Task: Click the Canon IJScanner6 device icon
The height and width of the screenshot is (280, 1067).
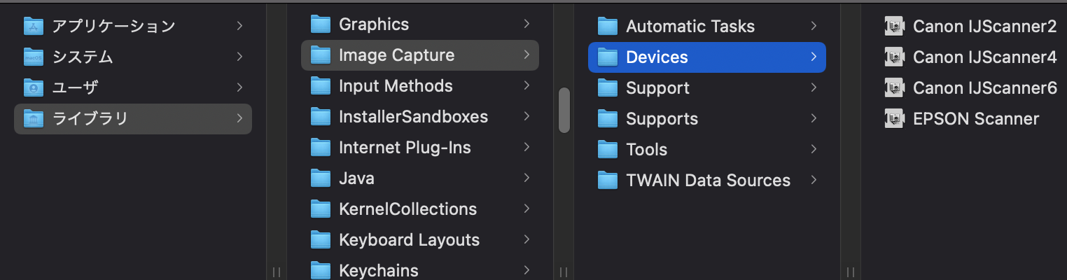Action: 895,88
